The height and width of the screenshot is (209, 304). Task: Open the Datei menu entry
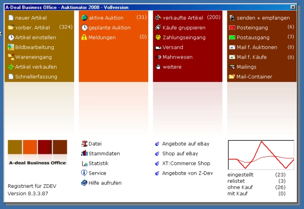pyautogui.click(x=95, y=144)
